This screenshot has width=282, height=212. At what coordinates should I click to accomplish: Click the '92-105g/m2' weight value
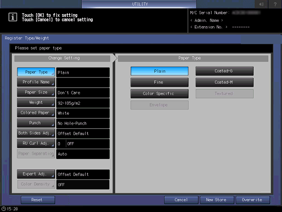point(83,103)
